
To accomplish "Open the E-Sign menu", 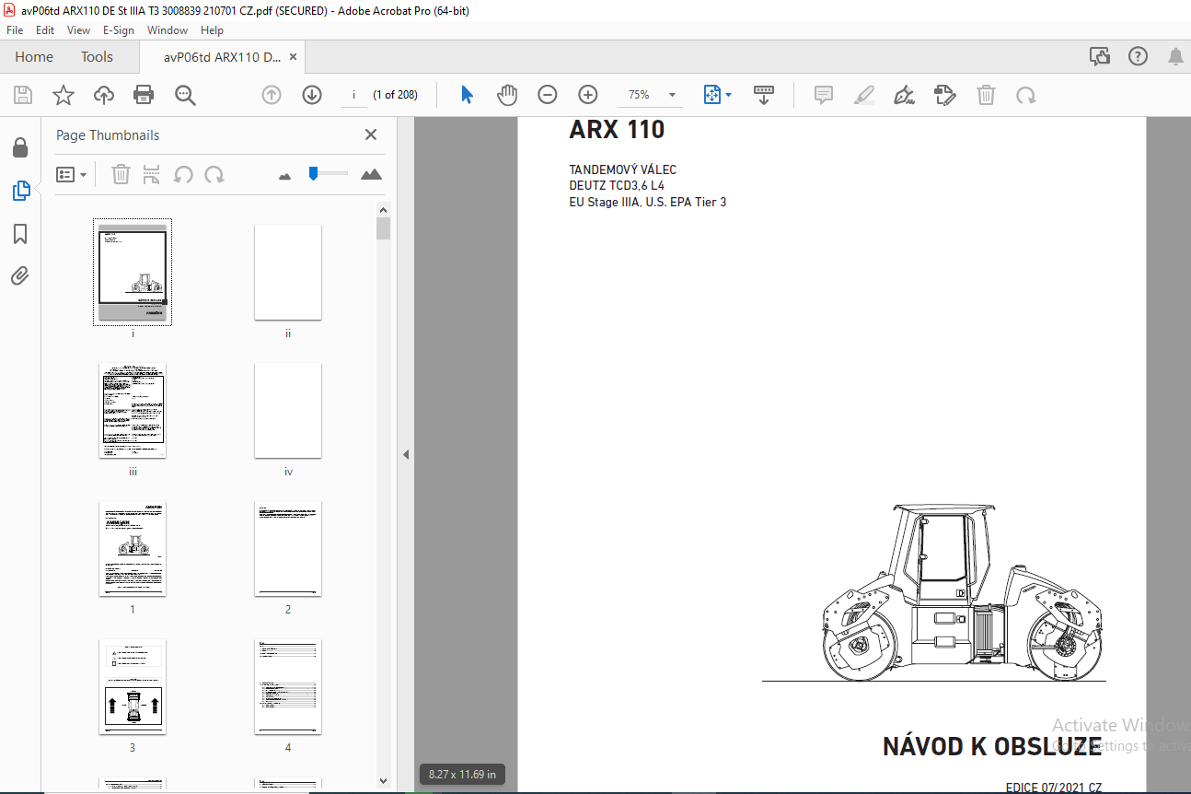I will click(119, 30).
